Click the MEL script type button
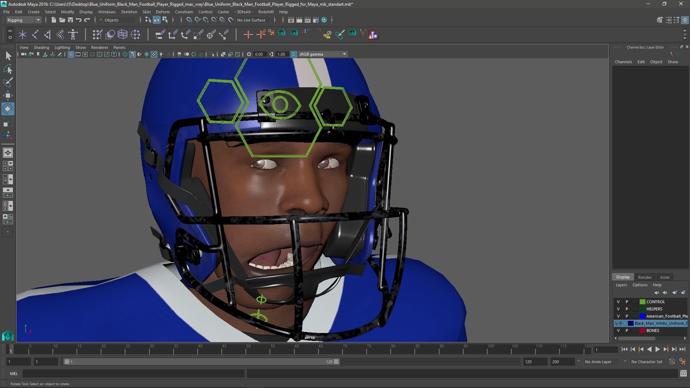The image size is (690, 388). [14, 374]
